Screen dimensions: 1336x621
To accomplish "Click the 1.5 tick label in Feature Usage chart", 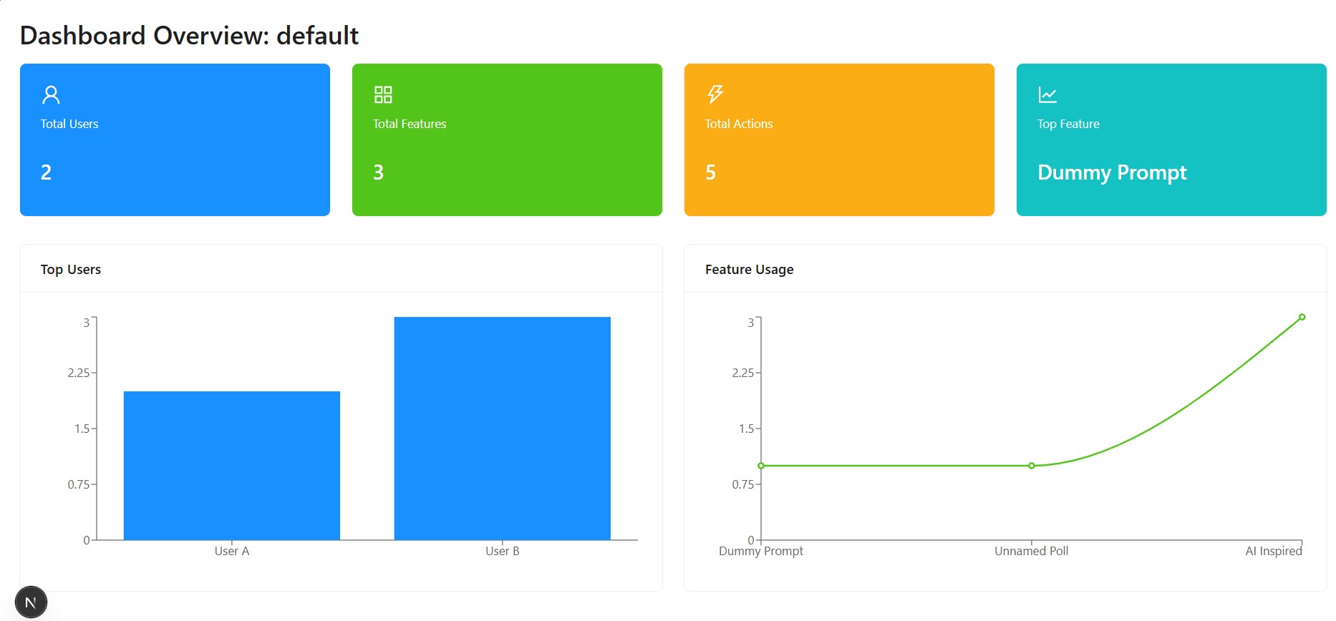I will pyautogui.click(x=747, y=429).
